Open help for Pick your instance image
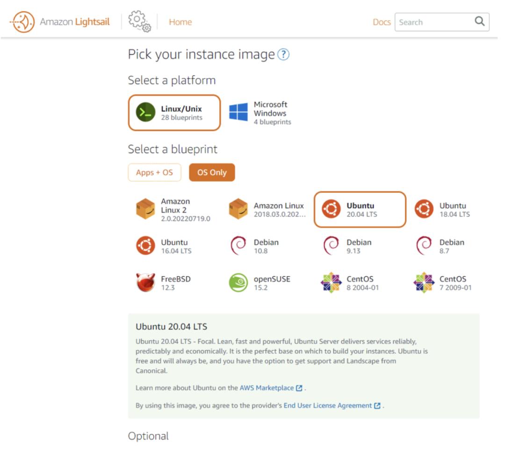Screen dimensions: 505x449 283,54
